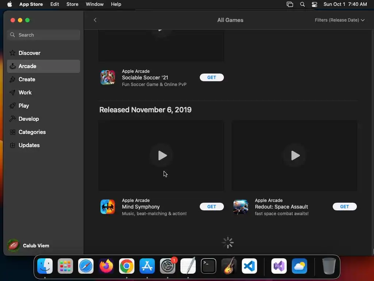Go to the Work section
Screen dimensions: 374x281
(43, 93)
